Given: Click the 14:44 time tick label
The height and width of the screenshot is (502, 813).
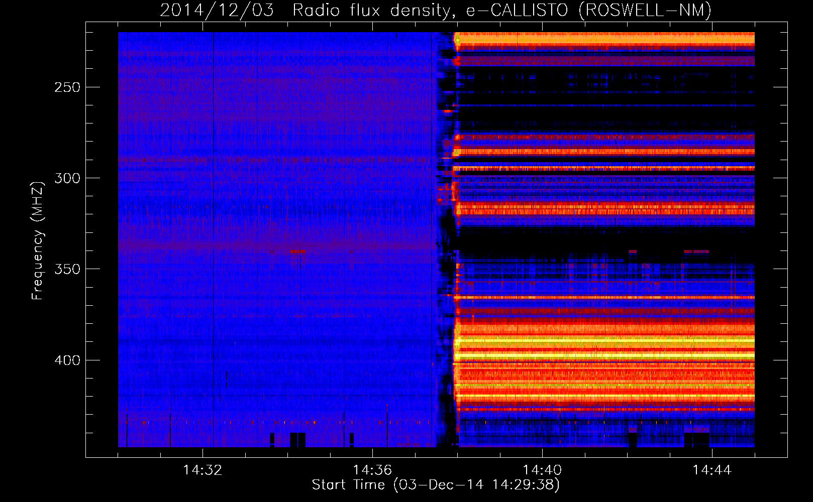Looking at the screenshot, I should coord(712,470).
